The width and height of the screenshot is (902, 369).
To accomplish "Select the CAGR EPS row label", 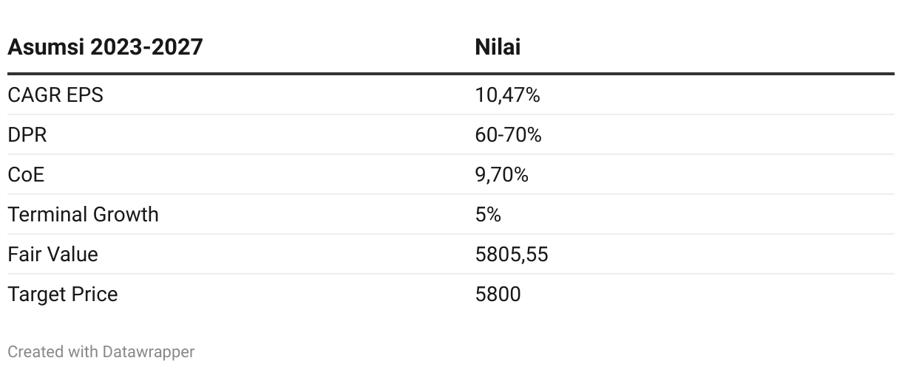I will click(55, 95).
